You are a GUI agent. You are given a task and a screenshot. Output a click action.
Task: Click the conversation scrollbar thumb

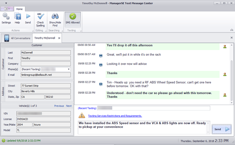click(232, 80)
